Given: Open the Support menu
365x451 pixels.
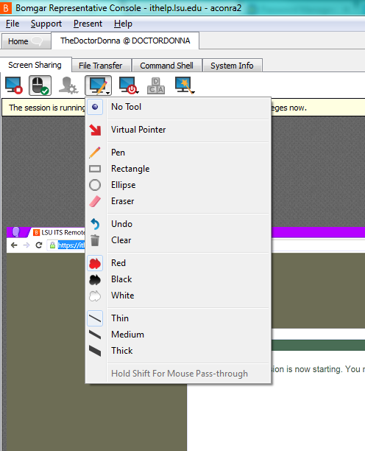Looking at the screenshot, I should pyautogui.click(x=46, y=24).
